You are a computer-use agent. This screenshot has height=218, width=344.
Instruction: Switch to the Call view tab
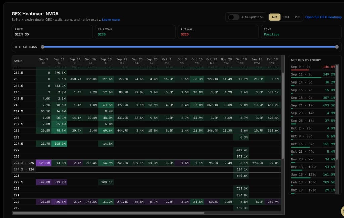tap(286, 17)
